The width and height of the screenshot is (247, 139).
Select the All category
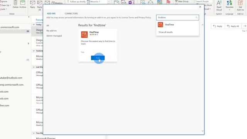47,25
